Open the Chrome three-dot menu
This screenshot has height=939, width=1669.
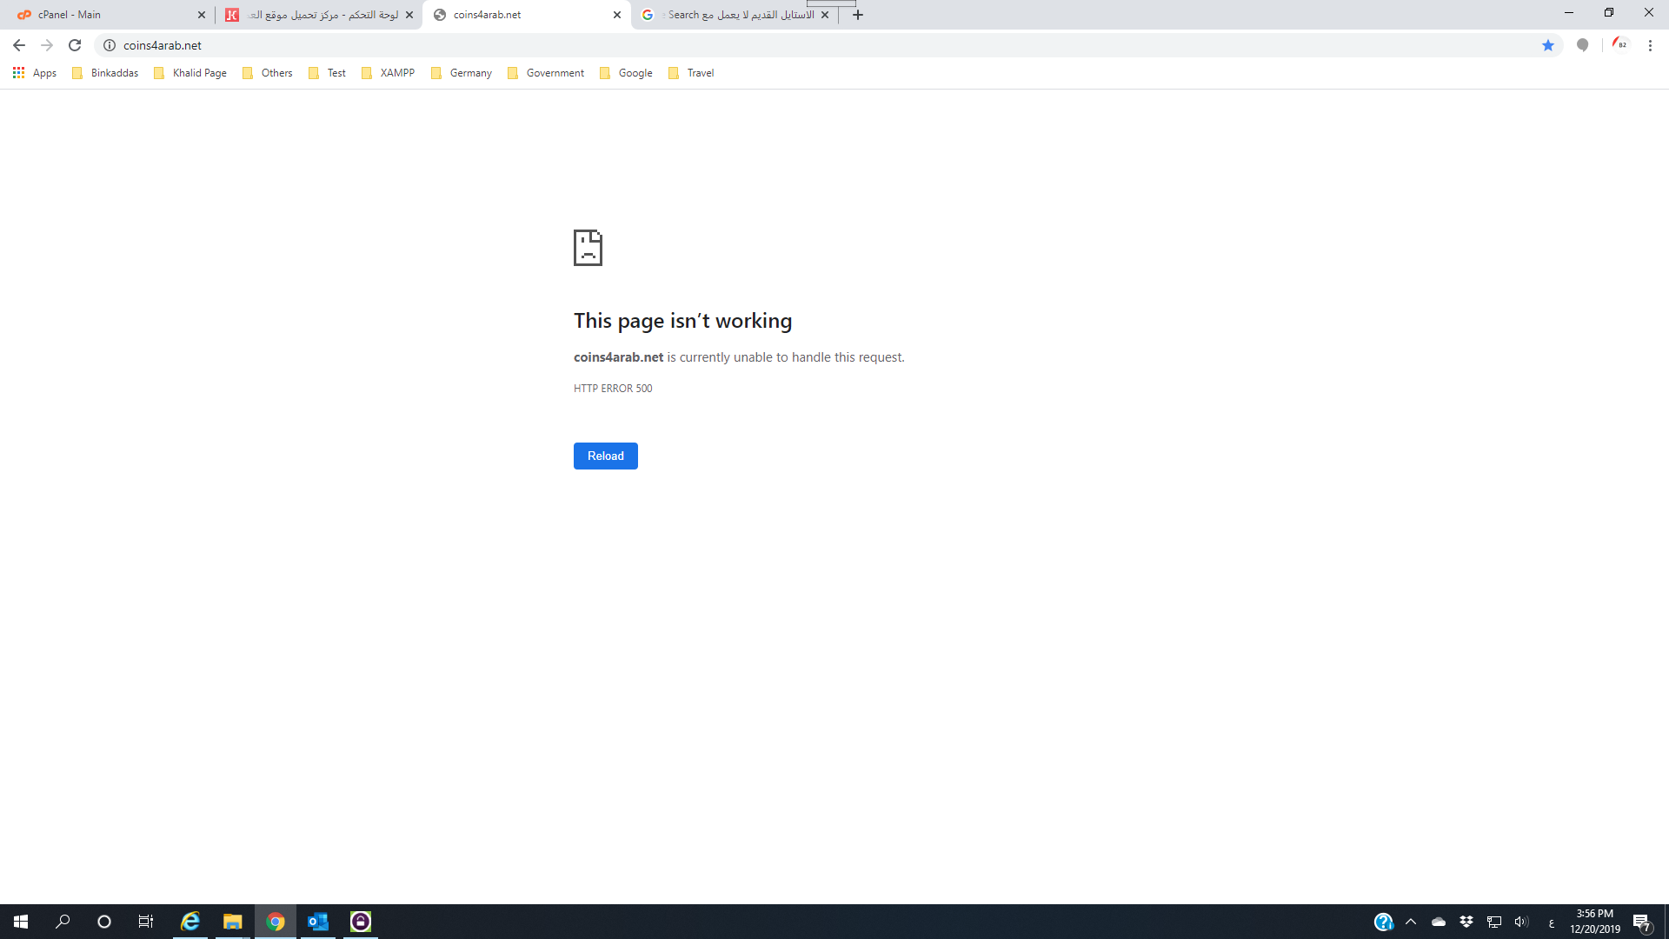pyautogui.click(x=1650, y=45)
